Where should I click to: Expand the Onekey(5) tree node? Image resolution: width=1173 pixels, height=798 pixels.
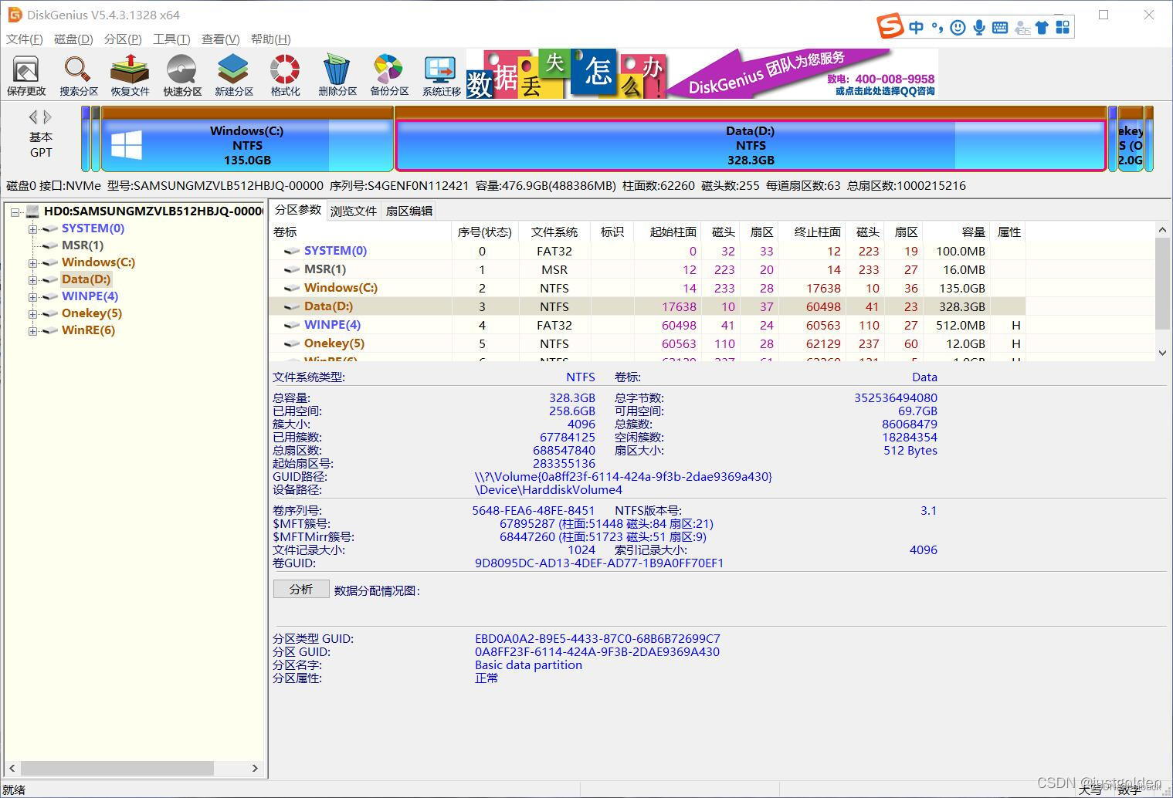pos(32,313)
